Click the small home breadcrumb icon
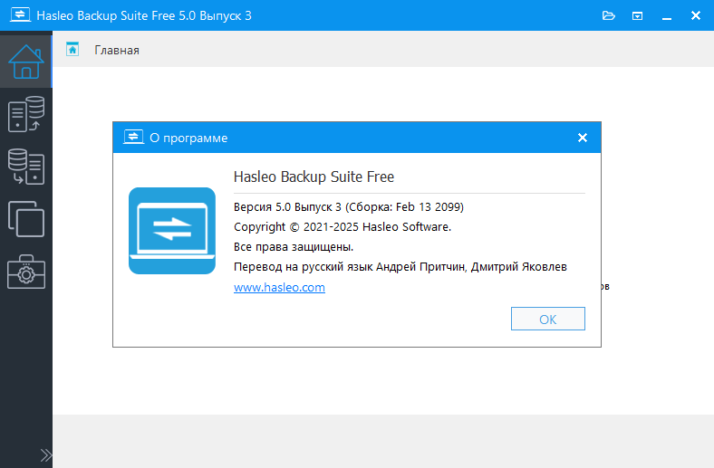Screen dimensions: 714x468 coord(72,49)
